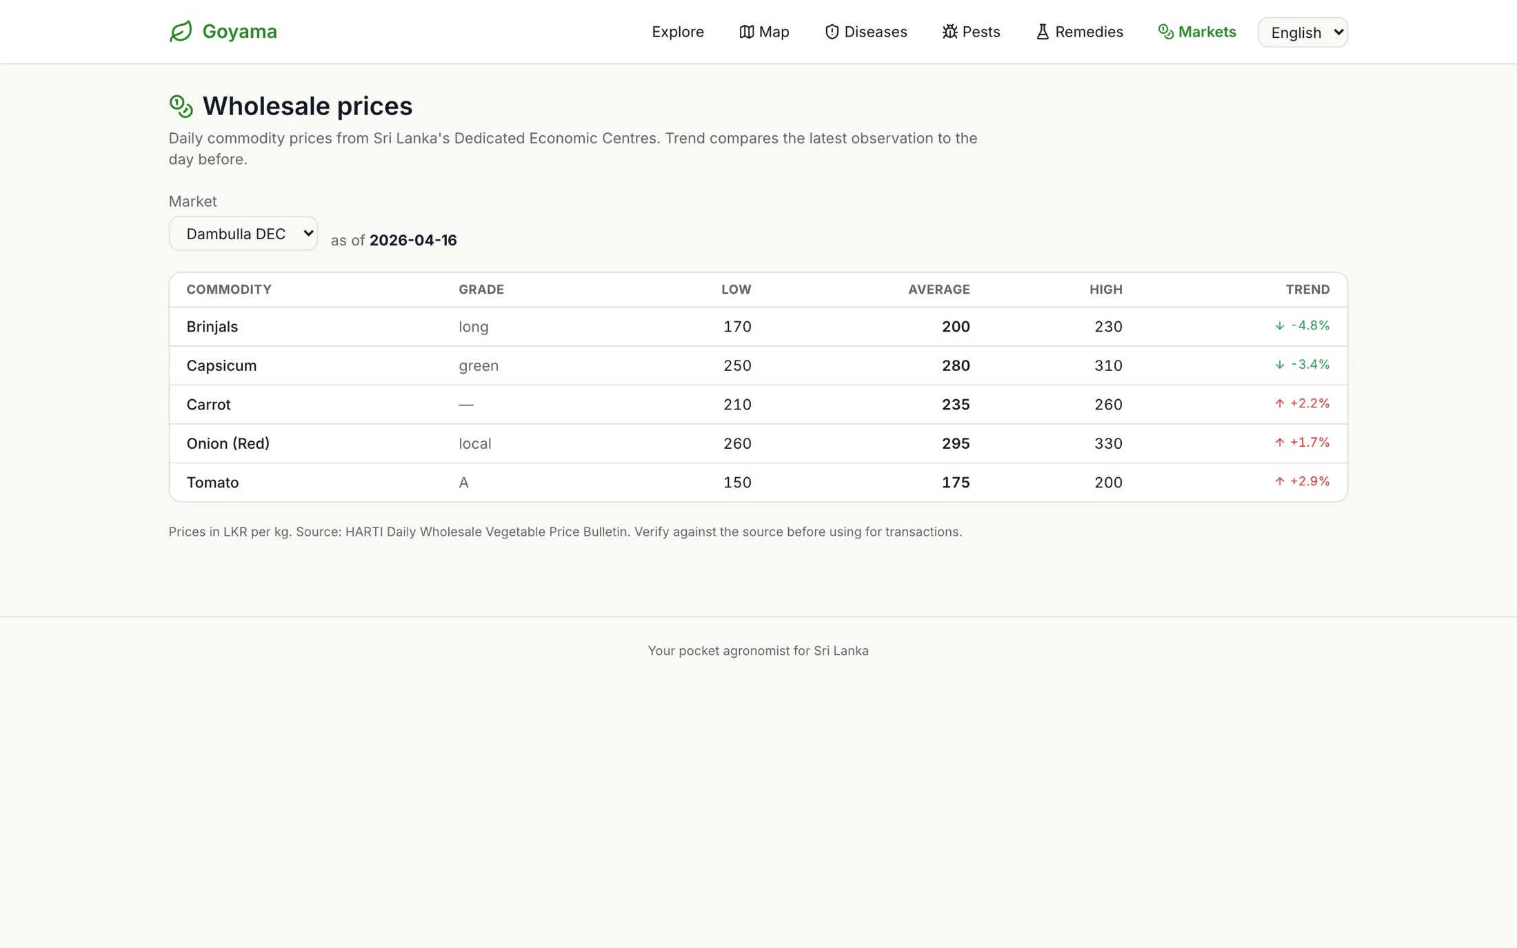The height and width of the screenshot is (948, 1517).
Task: Select the Capsicum commodity cell
Action: 221,365
